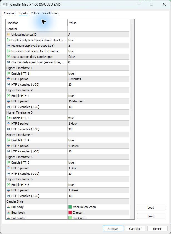Open the HTF 2 period 15 Minutes dropdown

pyautogui.click(x=98, y=101)
